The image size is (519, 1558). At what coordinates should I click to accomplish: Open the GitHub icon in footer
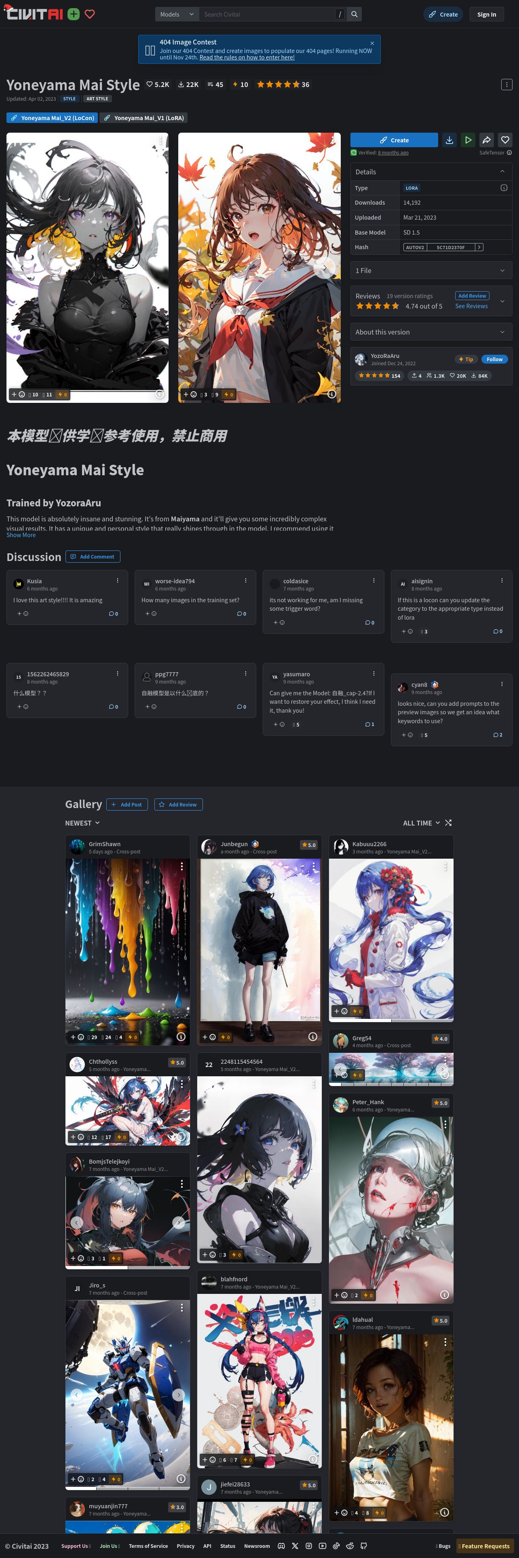tap(364, 1545)
